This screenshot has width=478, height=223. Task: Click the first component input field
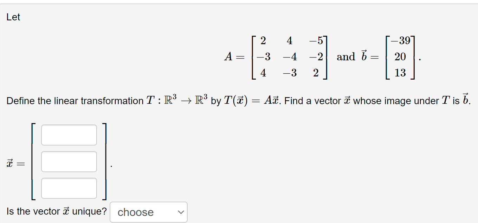[69, 135]
